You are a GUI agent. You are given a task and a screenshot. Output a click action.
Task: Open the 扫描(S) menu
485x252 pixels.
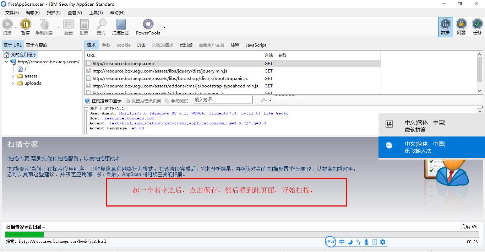[54, 12]
